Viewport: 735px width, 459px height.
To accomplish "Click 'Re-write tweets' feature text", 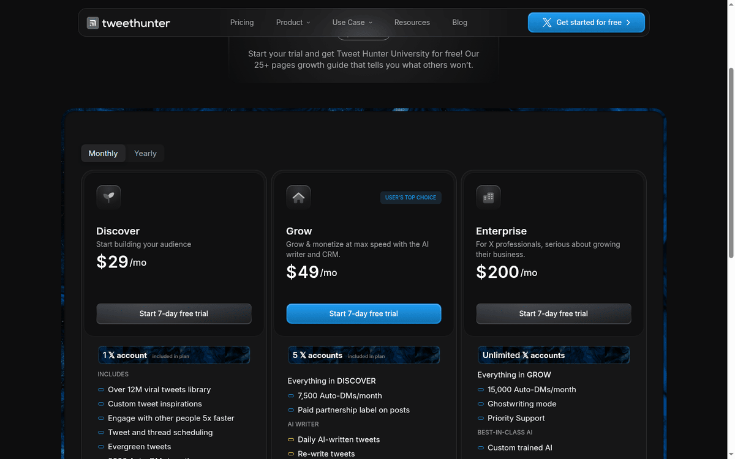I will click(326, 454).
